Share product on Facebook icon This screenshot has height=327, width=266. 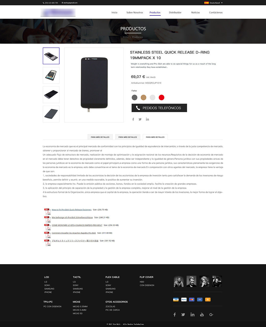pos(133,119)
